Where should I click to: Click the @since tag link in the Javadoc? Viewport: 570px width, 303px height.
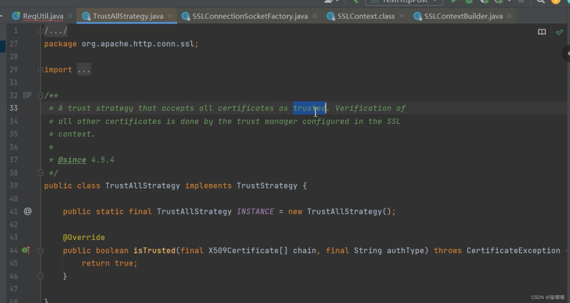72,160
